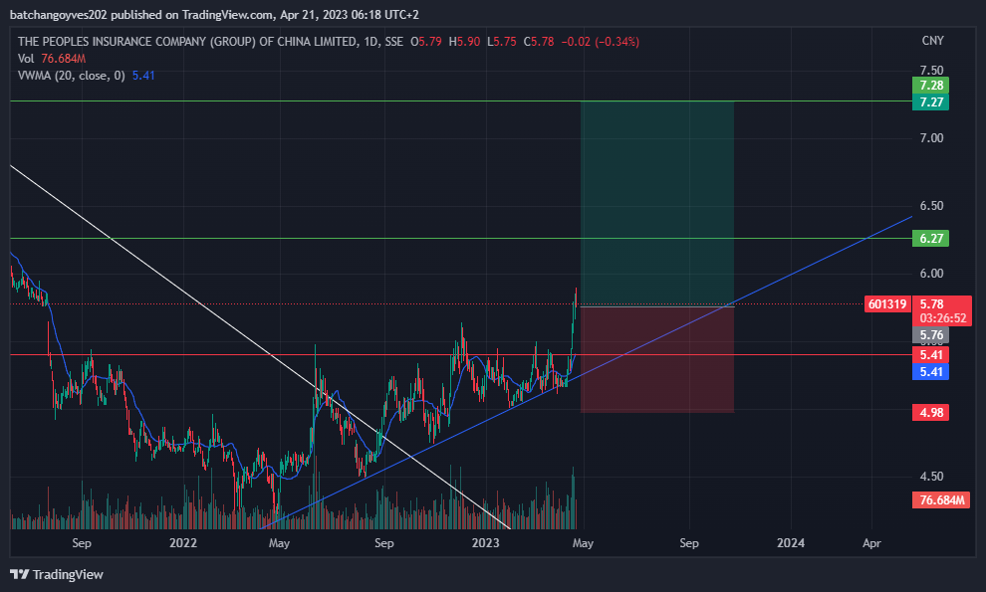Click the 03:26:52 countdown timer label
Screen dimensions: 986x592
click(942, 318)
